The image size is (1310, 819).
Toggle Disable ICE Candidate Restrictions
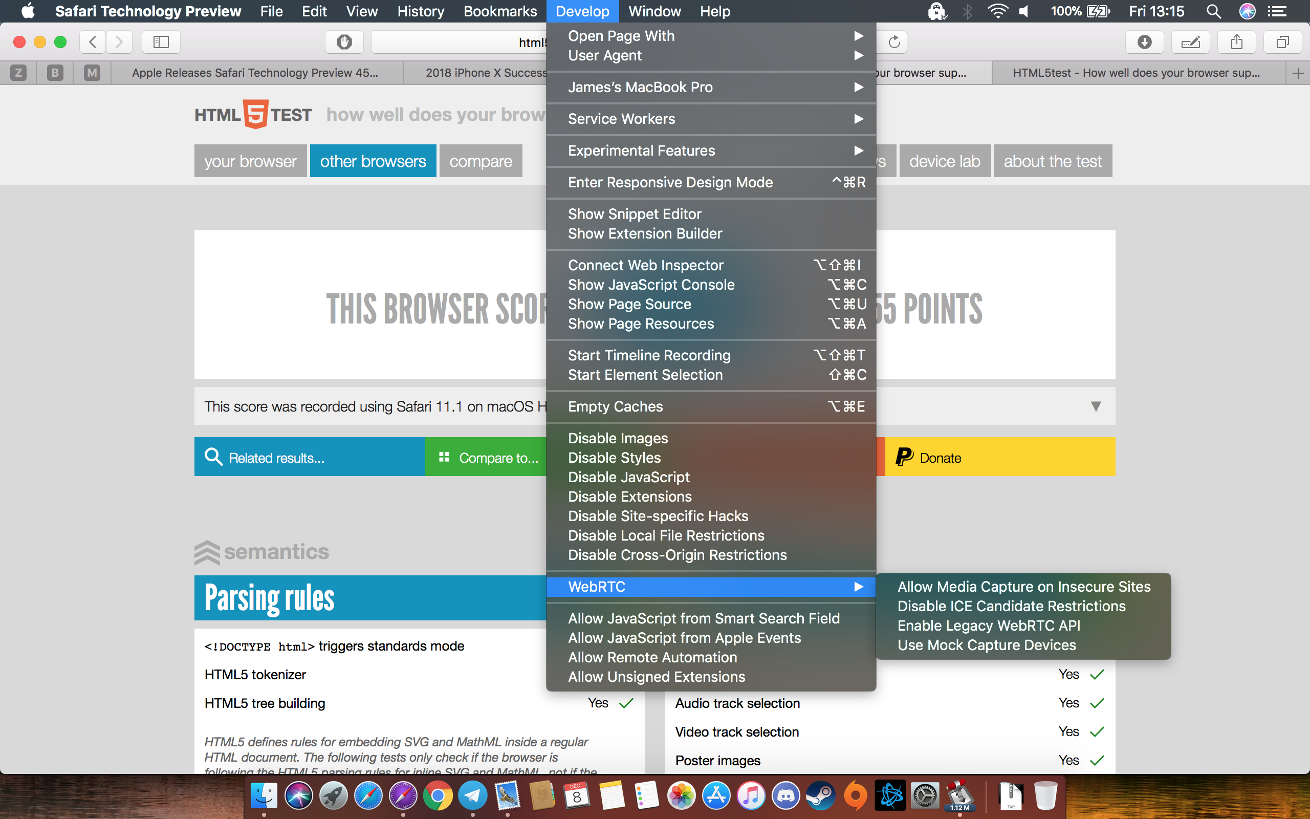(1023, 606)
